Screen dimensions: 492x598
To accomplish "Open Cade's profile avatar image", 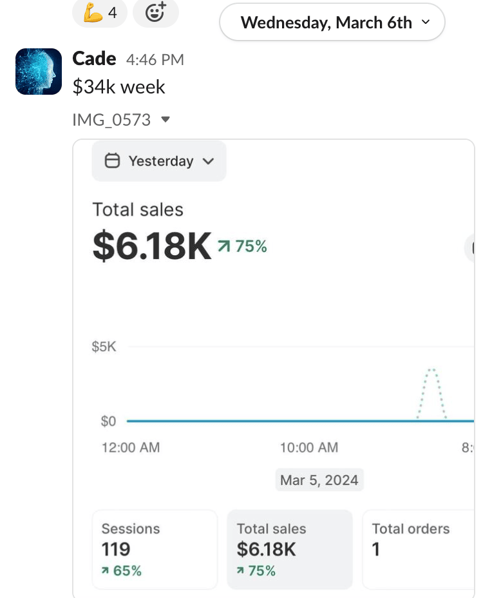I will coord(39,72).
